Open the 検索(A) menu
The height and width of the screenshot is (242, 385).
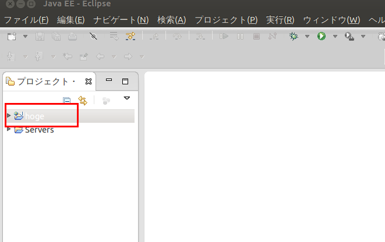[x=172, y=20]
